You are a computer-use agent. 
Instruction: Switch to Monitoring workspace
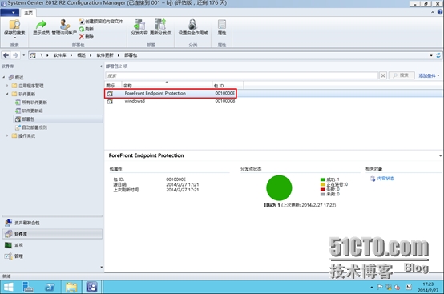(52, 245)
